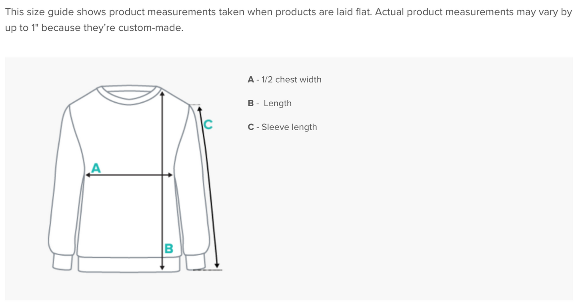The height and width of the screenshot is (304, 578).
Task: Click the teal letter A on the diagram
Action: tap(96, 168)
